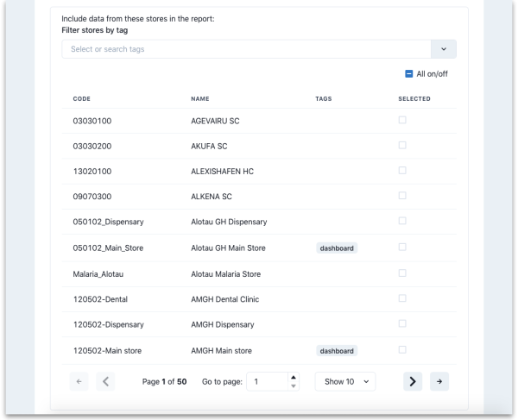This screenshot has height=420, width=518.
Task: Click the Go to page input
Action: tap(268, 381)
